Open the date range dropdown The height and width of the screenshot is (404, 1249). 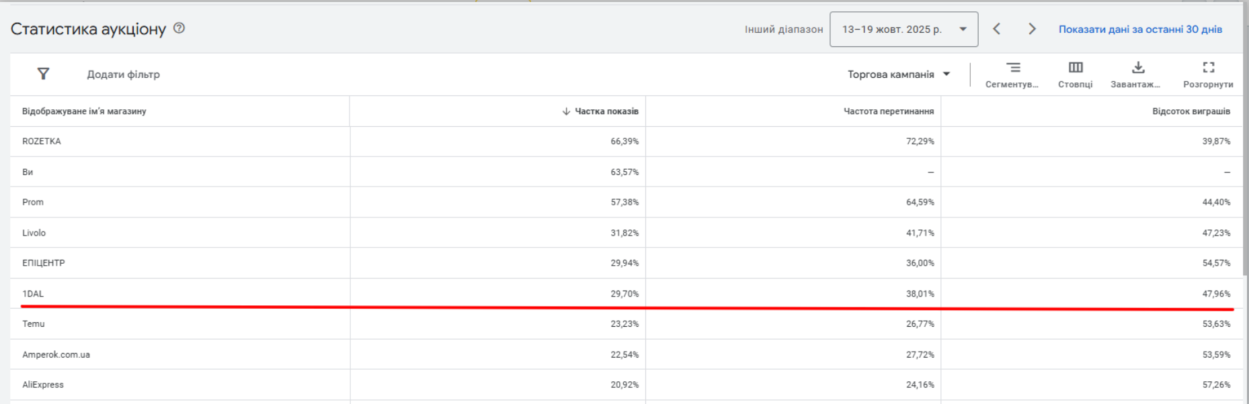click(903, 29)
